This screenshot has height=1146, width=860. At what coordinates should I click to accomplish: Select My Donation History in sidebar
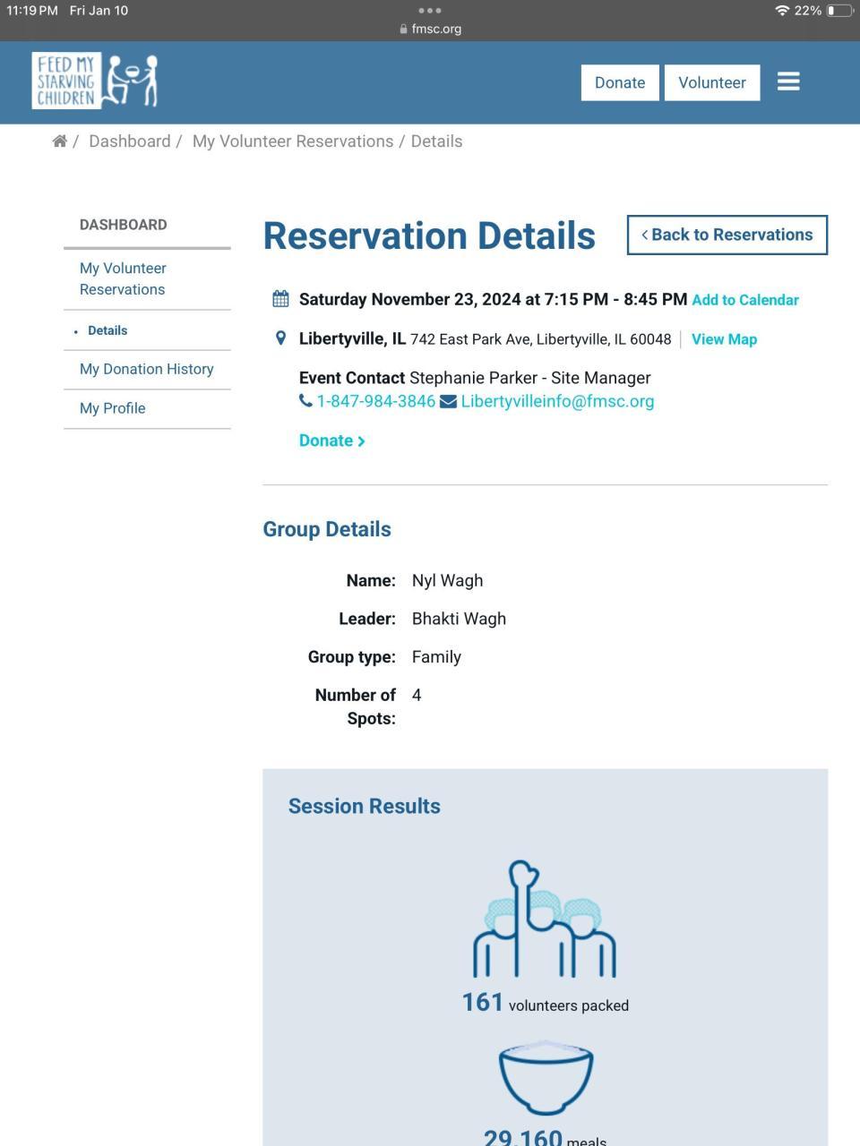146,369
